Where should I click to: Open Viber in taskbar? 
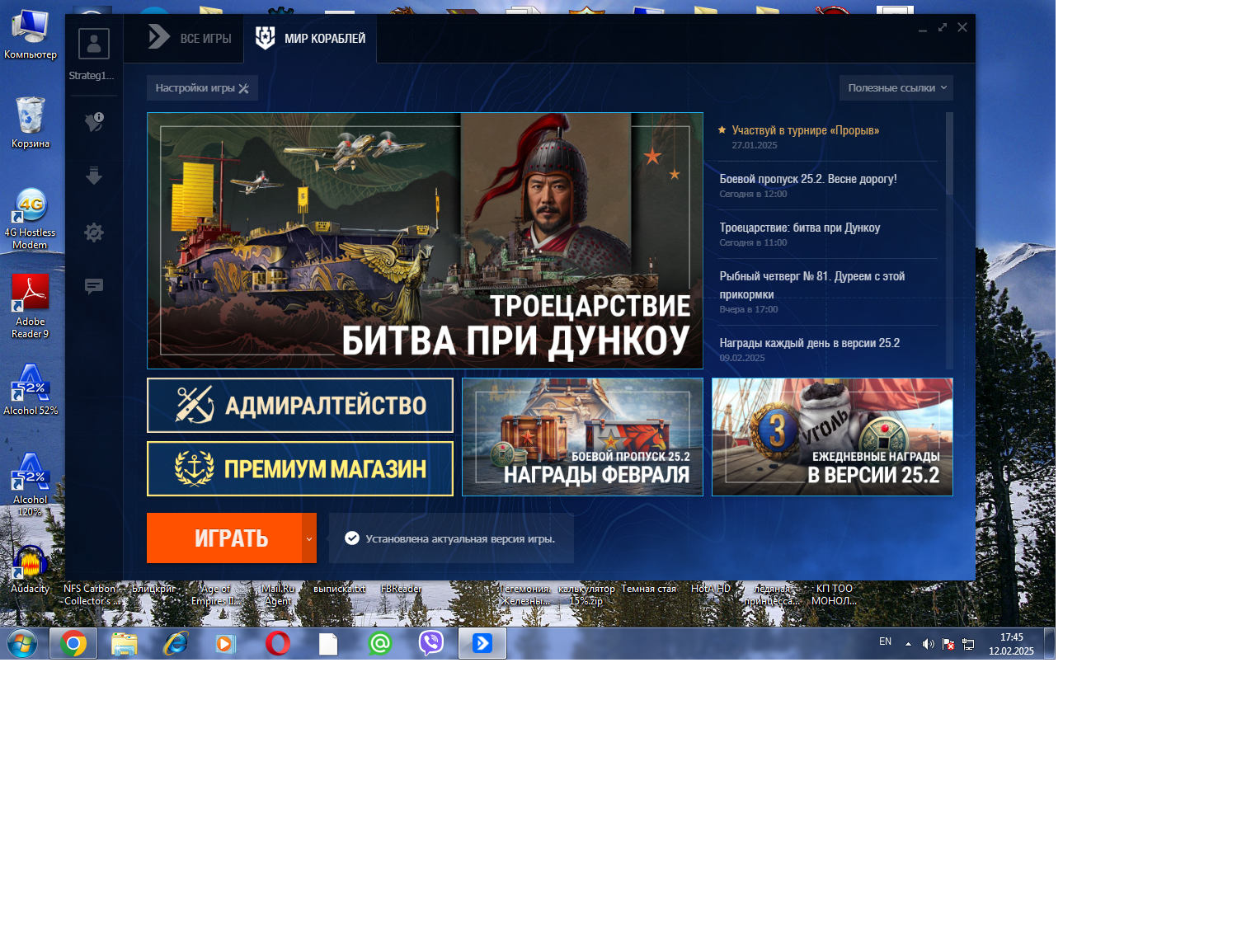(431, 643)
